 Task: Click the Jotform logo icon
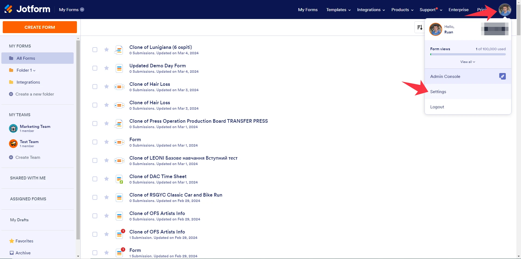[8, 8]
